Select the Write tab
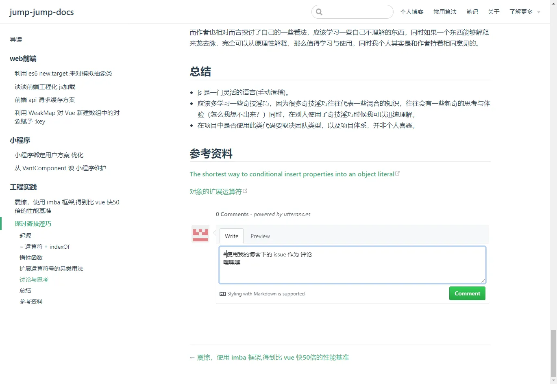Image resolution: width=557 pixels, height=384 pixels. point(231,236)
